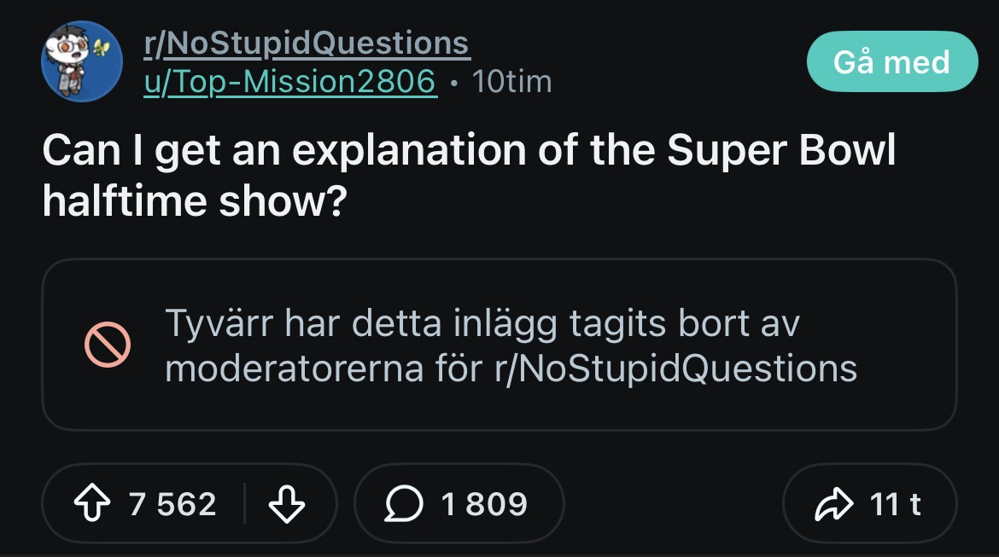Click the 10tim post timestamp
Viewport: 999px width, 557px height.
(511, 82)
